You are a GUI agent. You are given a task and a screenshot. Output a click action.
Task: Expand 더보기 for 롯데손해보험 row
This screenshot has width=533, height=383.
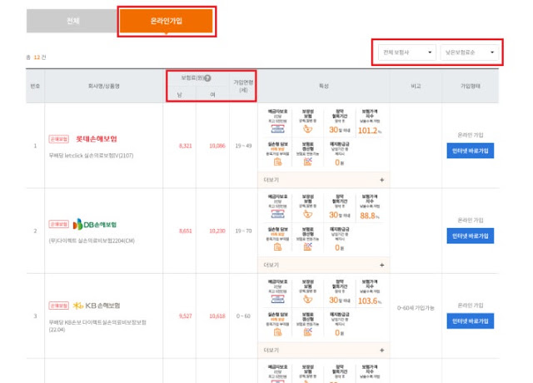point(324,180)
